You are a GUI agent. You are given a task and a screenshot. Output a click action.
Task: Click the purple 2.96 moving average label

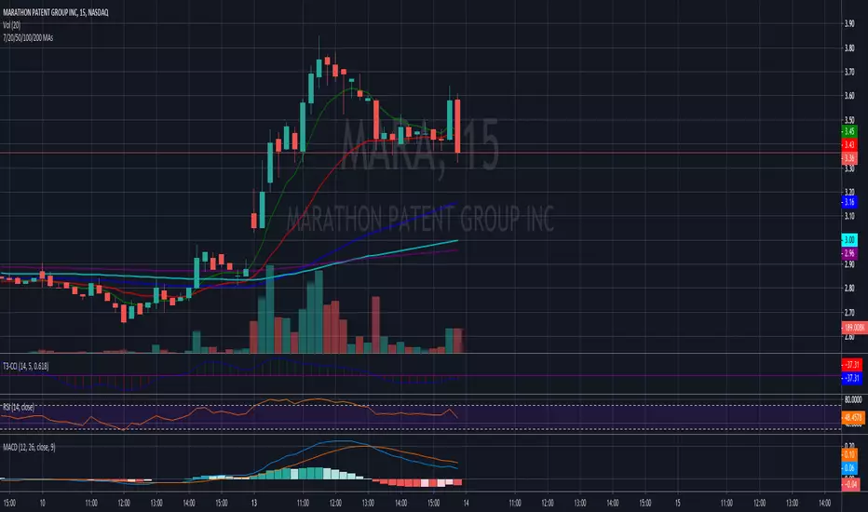(849, 253)
